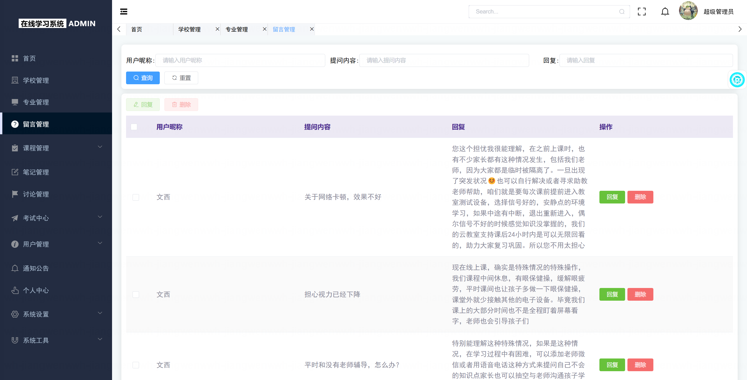Delete the 担心视力已经下降 message row

tap(640, 294)
